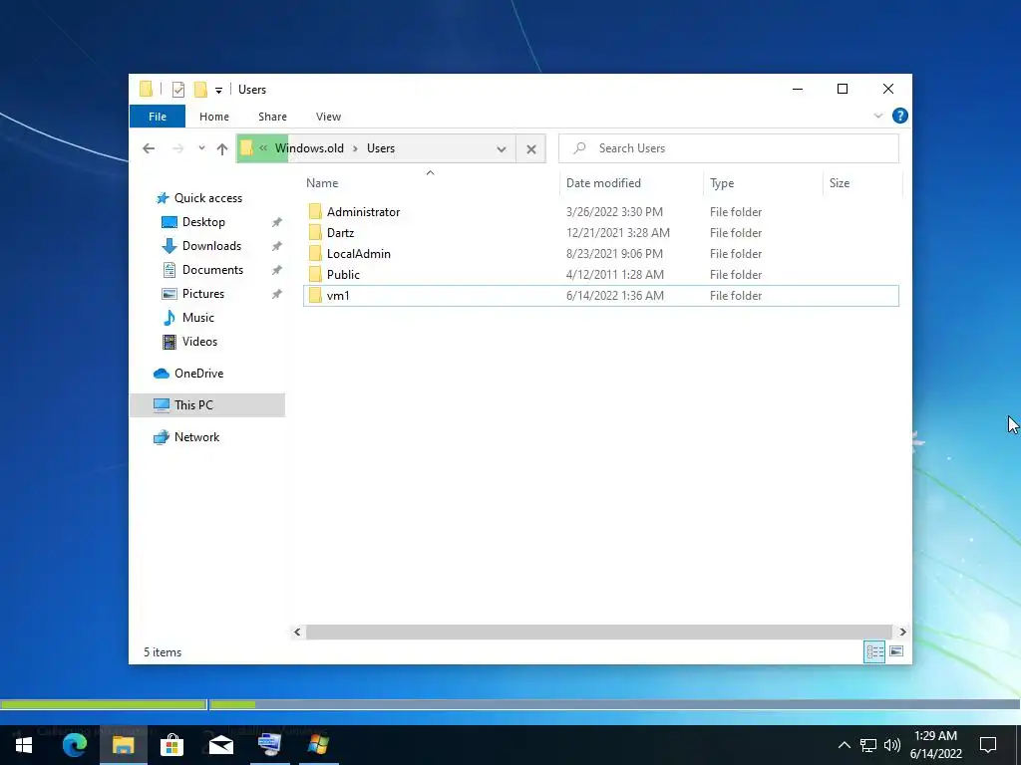Switch to Details view layout
The width and height of the screenshot is (1021, 765).
click(x=874, y=651)
